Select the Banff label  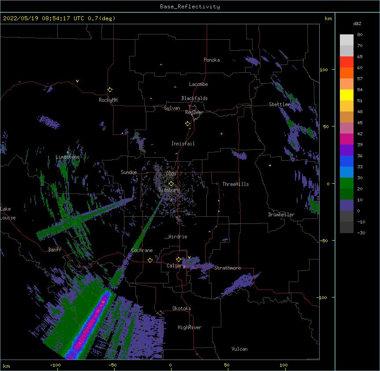pos(55,250)
